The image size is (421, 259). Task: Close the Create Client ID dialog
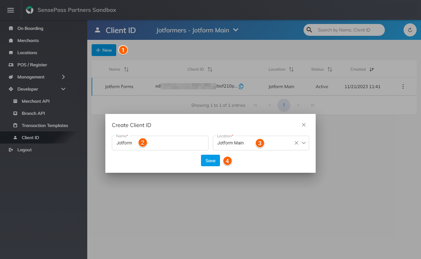click(304, 125)
